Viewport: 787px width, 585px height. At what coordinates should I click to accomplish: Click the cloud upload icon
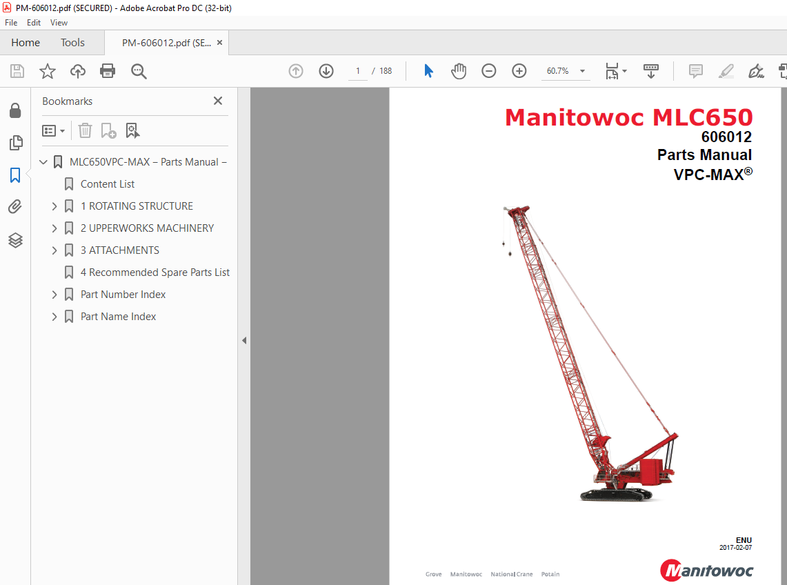(x=77, y=71)
